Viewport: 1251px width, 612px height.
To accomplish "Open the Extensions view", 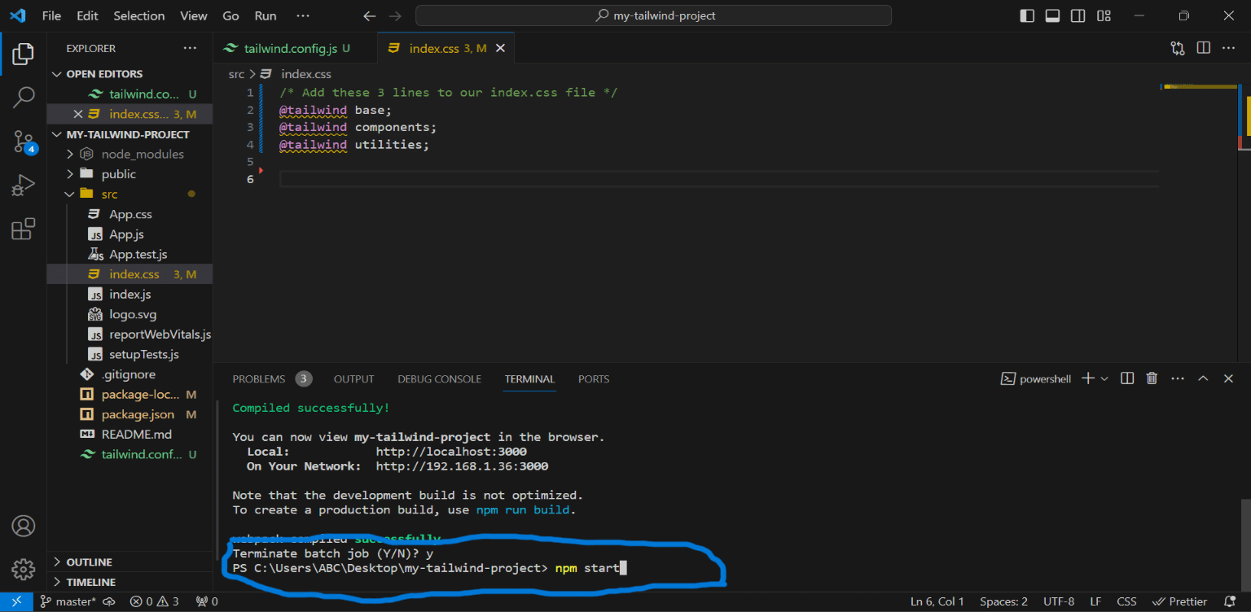I will (x=24, y=229).
